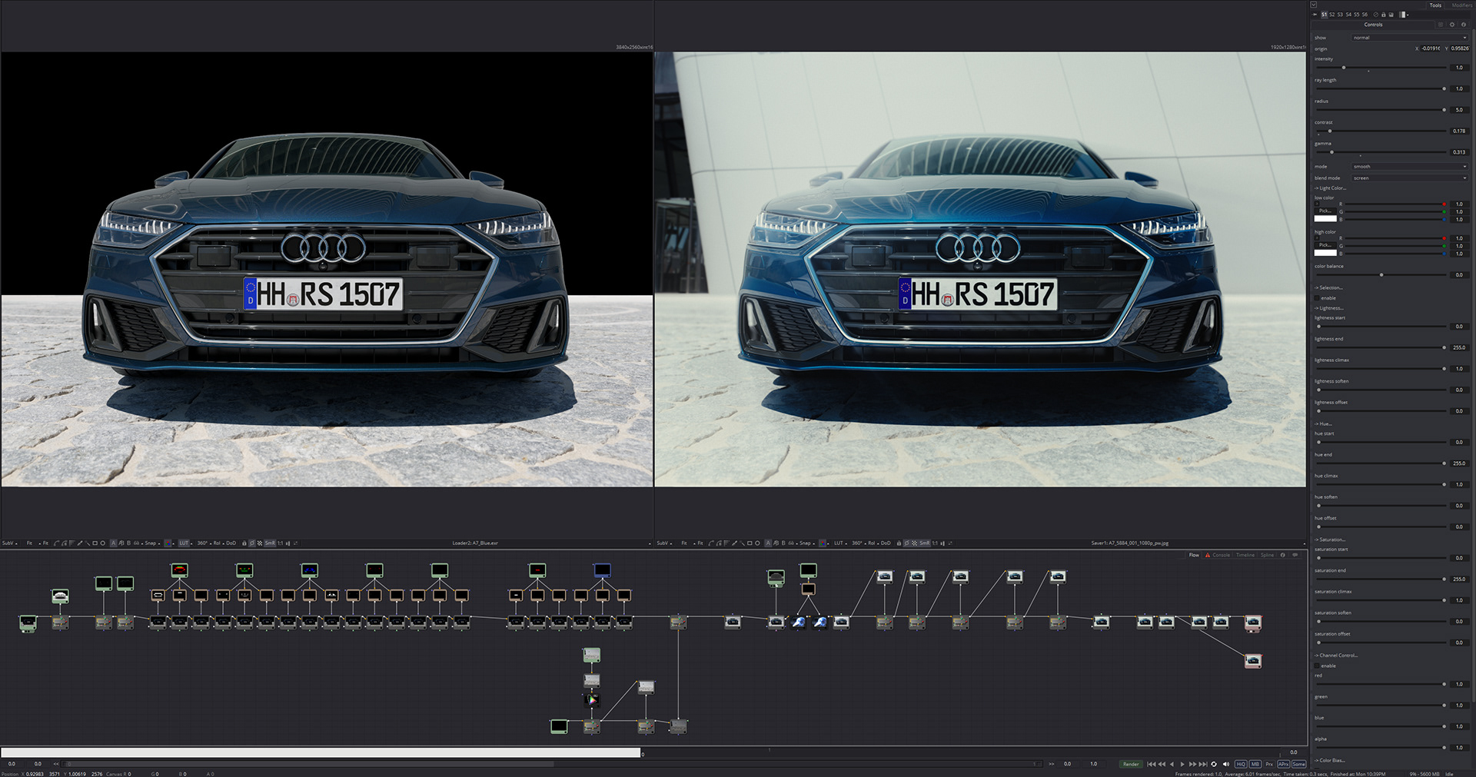Open the left viewer SubV dropdown
The height and width of the screenshot is (777, 1476).
point(10,543)
